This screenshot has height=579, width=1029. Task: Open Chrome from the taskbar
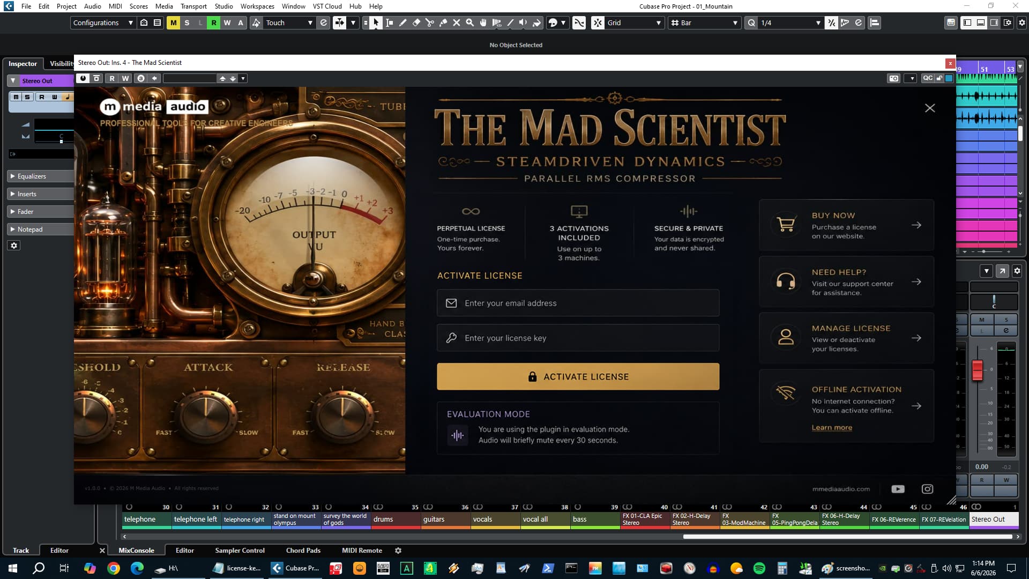(x=114, y=568)
